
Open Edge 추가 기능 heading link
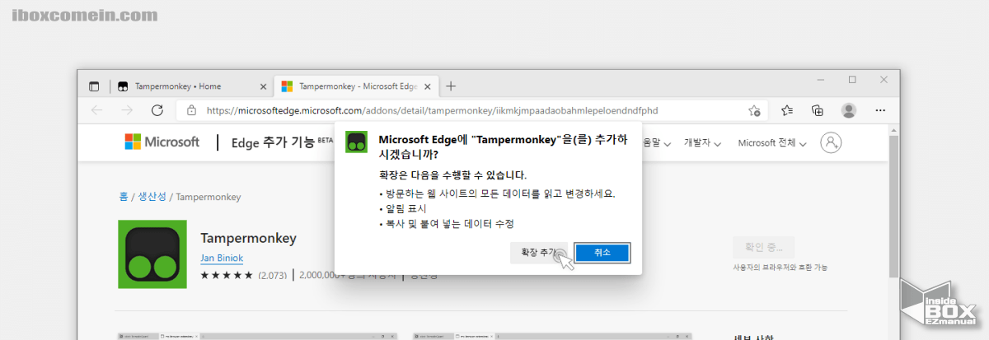pyautogui.click(x=273, y=142)
